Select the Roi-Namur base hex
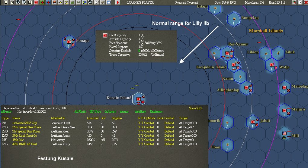The image size is (308, 168). 227,53
